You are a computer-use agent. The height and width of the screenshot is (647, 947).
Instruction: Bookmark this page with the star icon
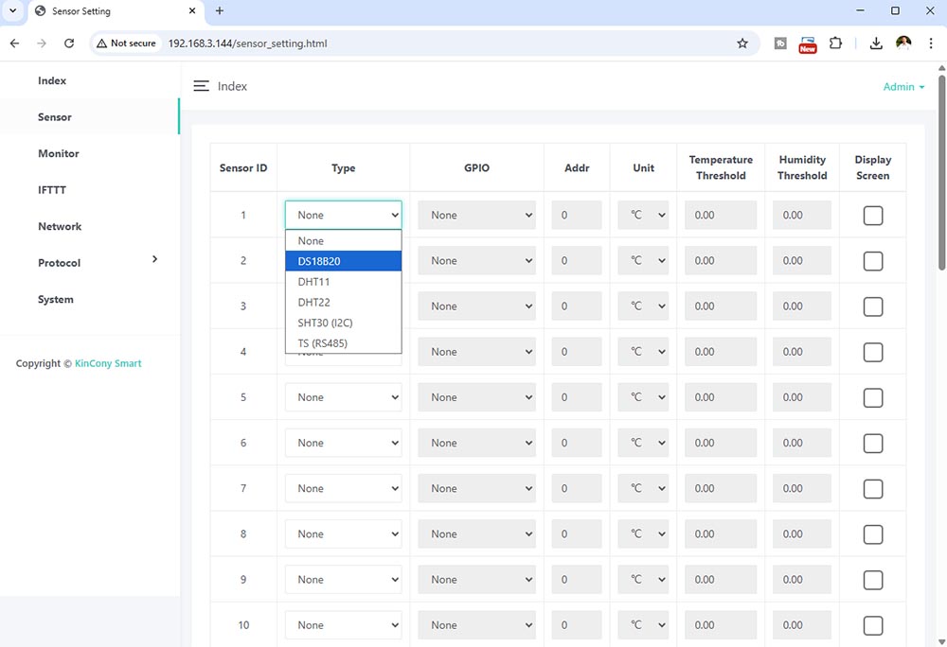pyautogui.click(x=742, y=44)
